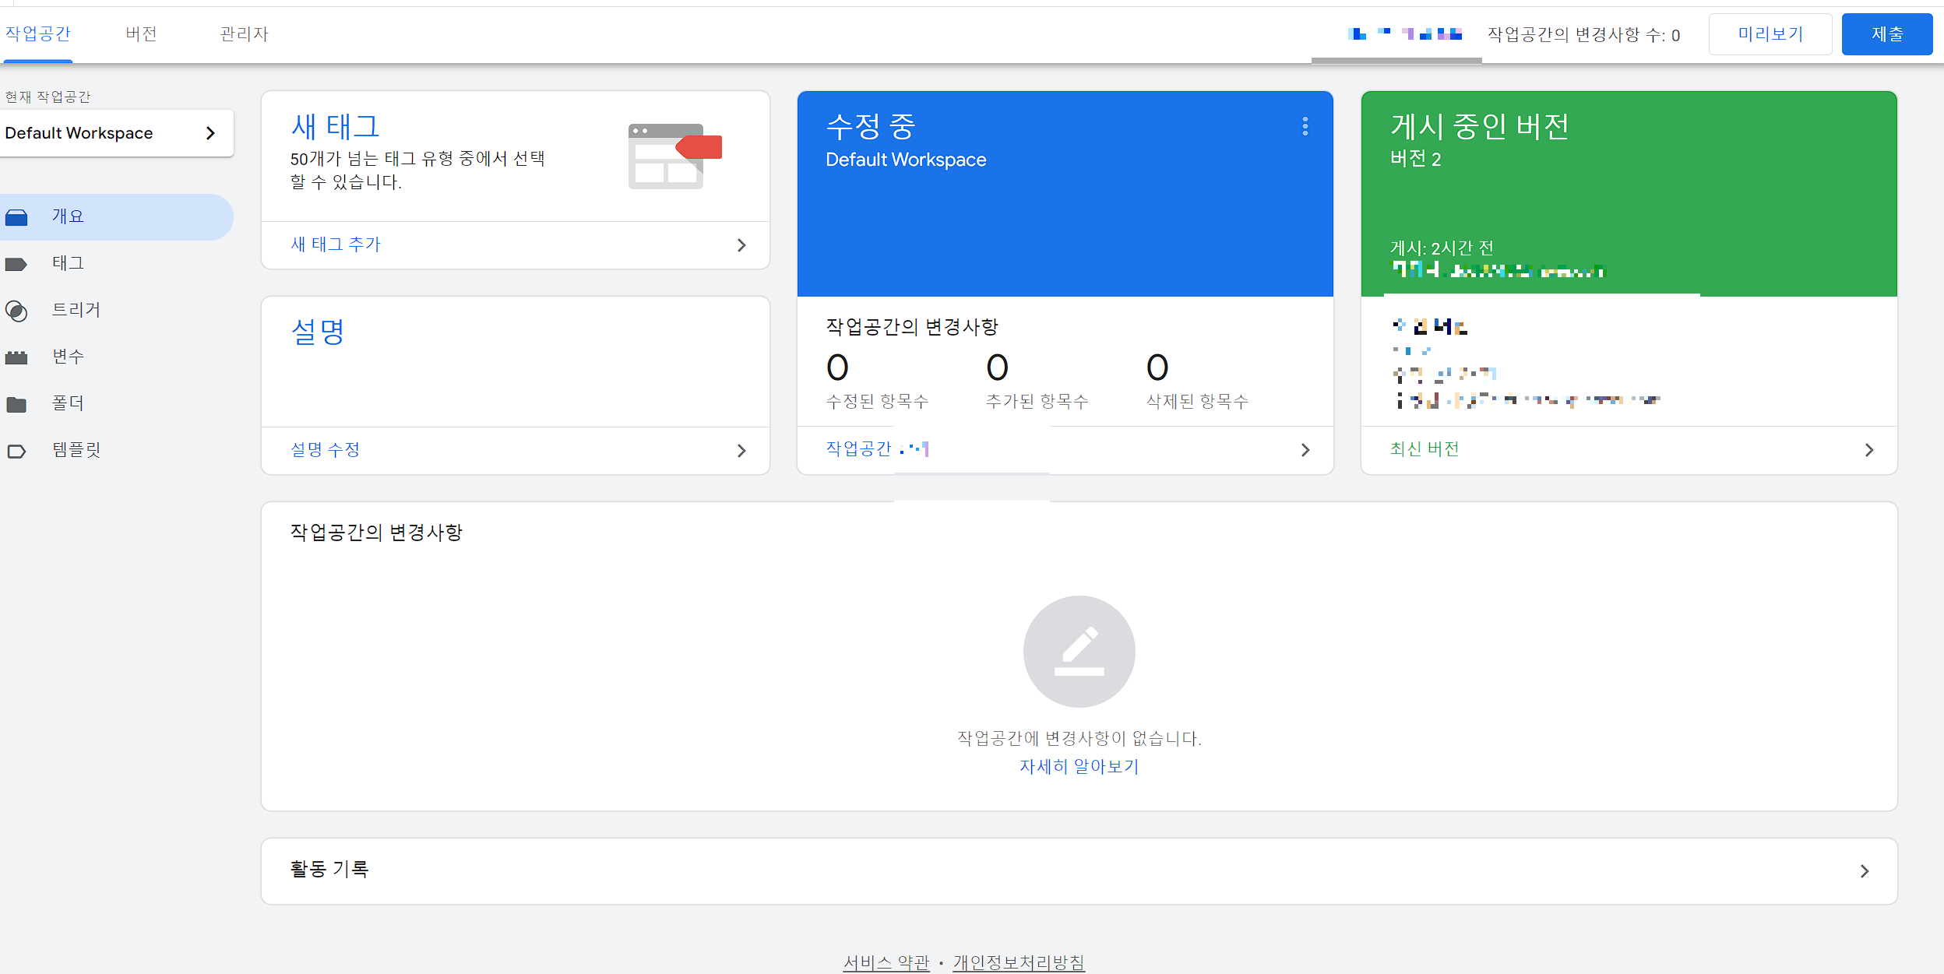This screenshot has width=1944, height=974.
Task: Click the 폴더 folder icon in sidebar
Action: 16,404
